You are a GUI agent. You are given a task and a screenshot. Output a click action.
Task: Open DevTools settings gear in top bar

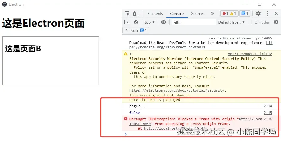[258, 13]
